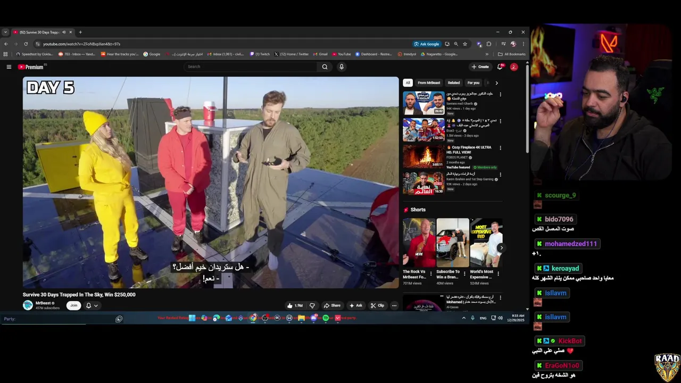Open Subscribe To Win short thumbnail

[453, 243]
